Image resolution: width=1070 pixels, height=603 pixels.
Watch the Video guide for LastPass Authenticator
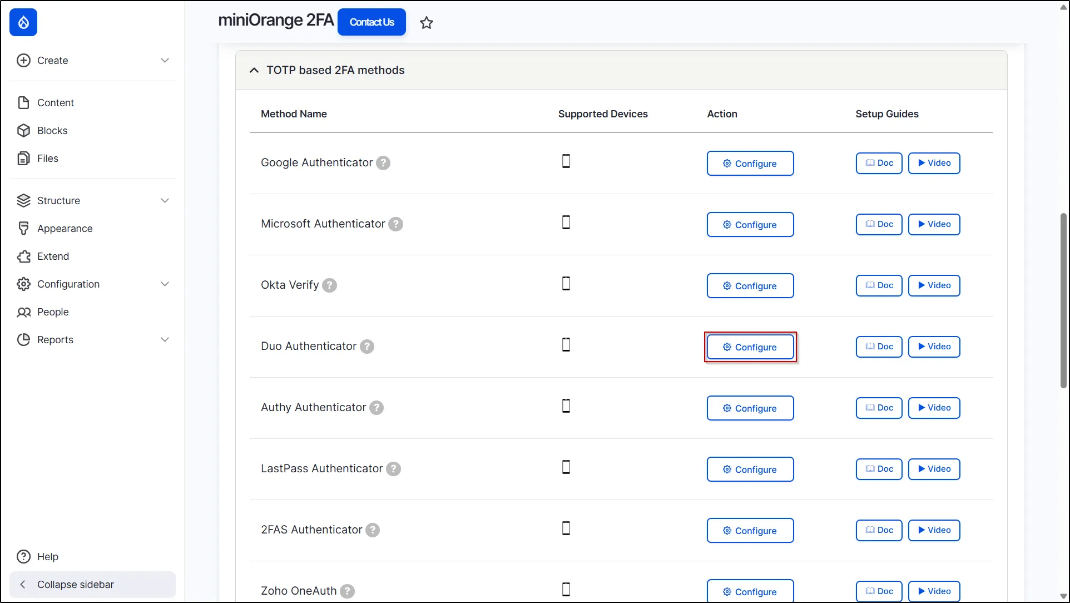(x=934, y=469)
